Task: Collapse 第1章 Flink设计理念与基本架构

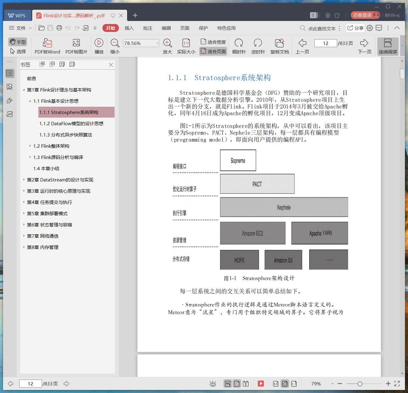Action: [24, 90]
